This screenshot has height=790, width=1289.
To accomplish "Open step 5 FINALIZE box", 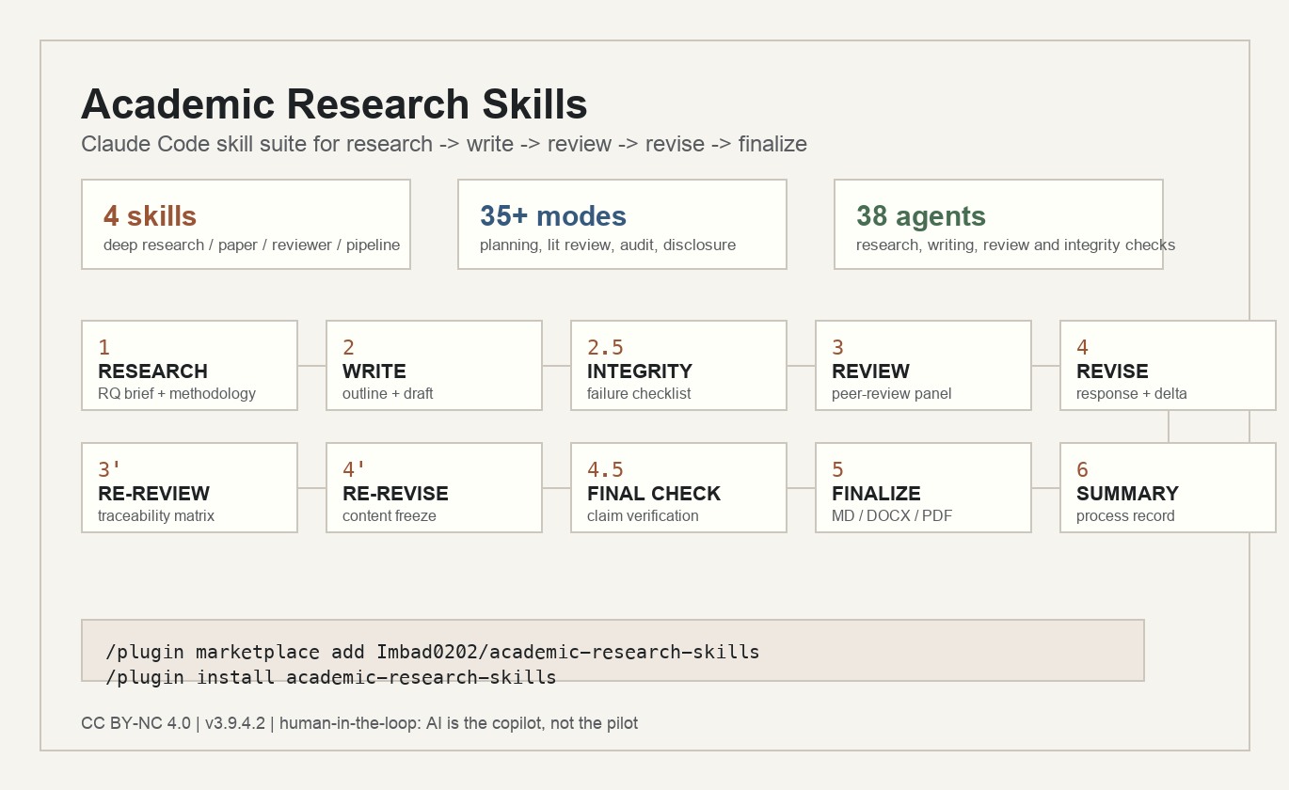I will tap(923, 487).
